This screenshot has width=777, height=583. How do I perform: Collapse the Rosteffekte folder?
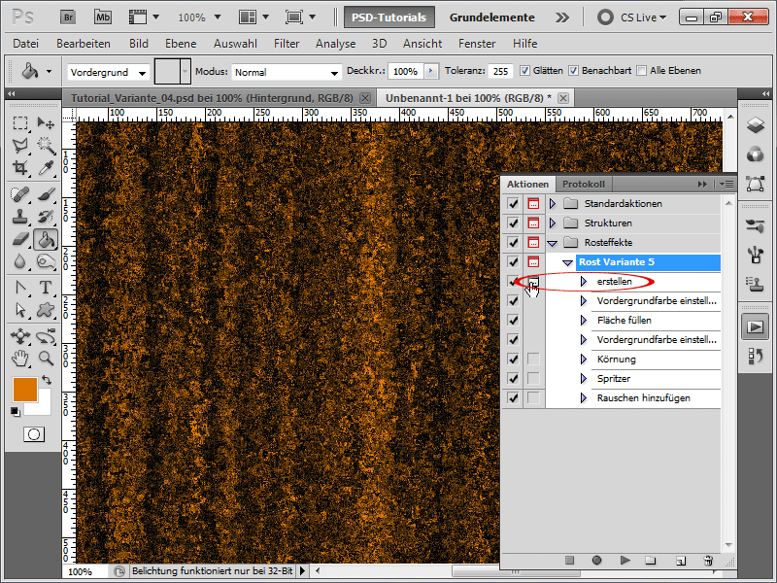pyautogui.click(x=553, y=243)
